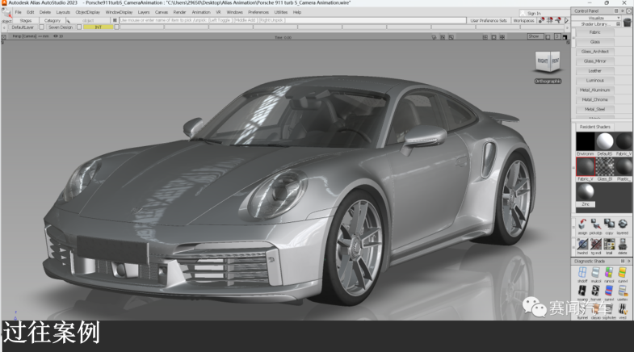Toggle the checkbox next to DefaultLayer
634x352 pixels.
[41, 27]
